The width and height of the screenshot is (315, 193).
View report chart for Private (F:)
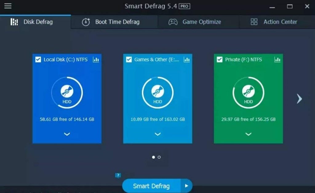click(277, 60)
